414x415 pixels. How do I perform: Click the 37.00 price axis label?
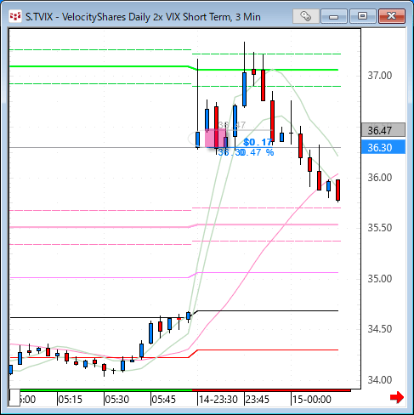380,76
